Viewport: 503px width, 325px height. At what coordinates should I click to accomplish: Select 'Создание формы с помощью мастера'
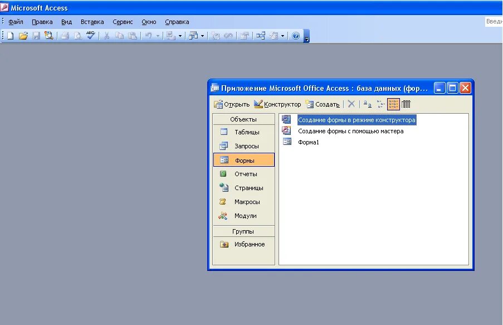pyautogui.click(x=350, y=131)
